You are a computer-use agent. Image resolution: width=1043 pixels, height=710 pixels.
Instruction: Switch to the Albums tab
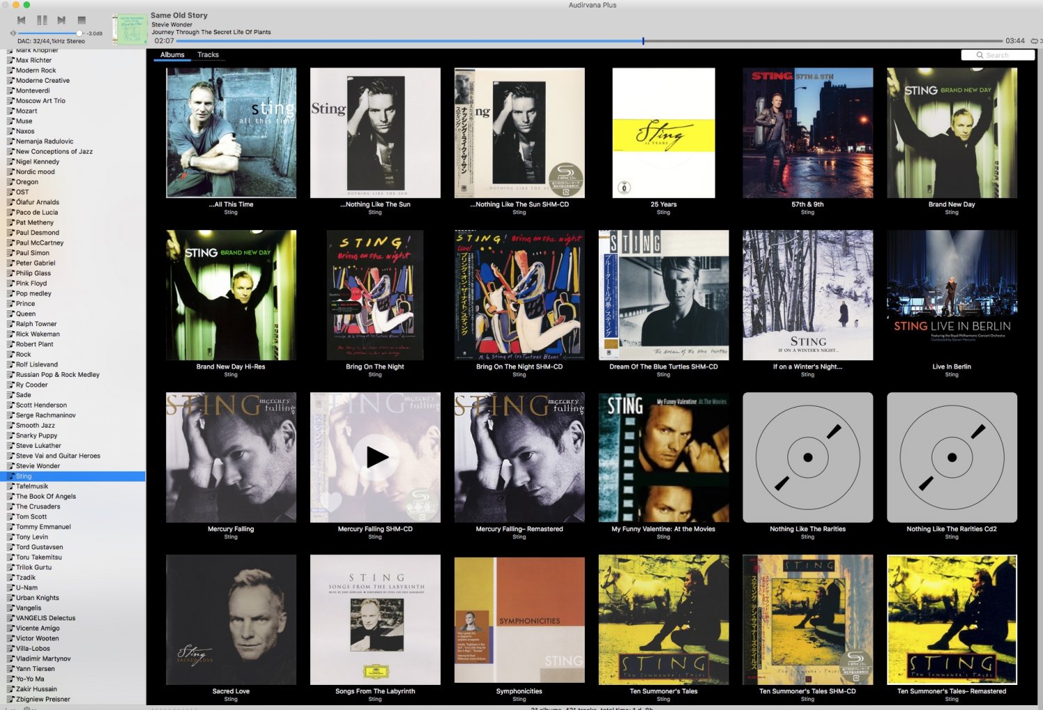172,55
